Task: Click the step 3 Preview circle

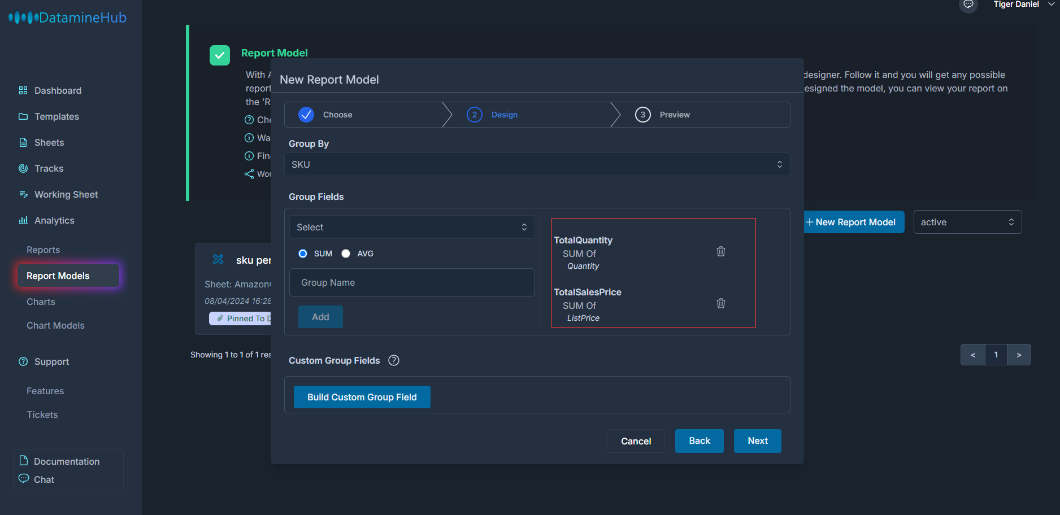Action: click(643, 115)
